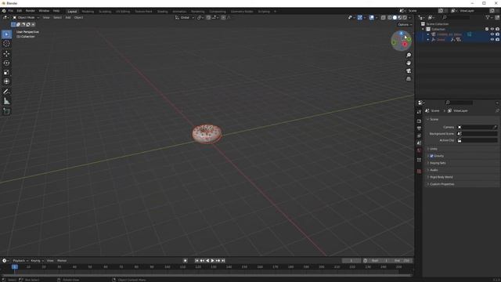Open the shading options dropdown arrow
Image resolution: width=501 pixels, height=282 pixels.
point(409,17)
